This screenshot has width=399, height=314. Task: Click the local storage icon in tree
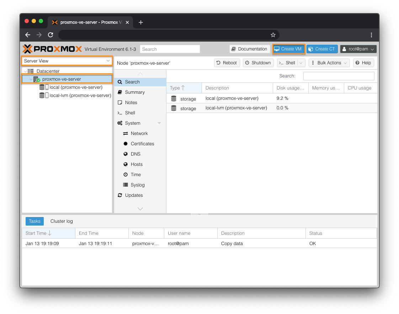[44, 87]
